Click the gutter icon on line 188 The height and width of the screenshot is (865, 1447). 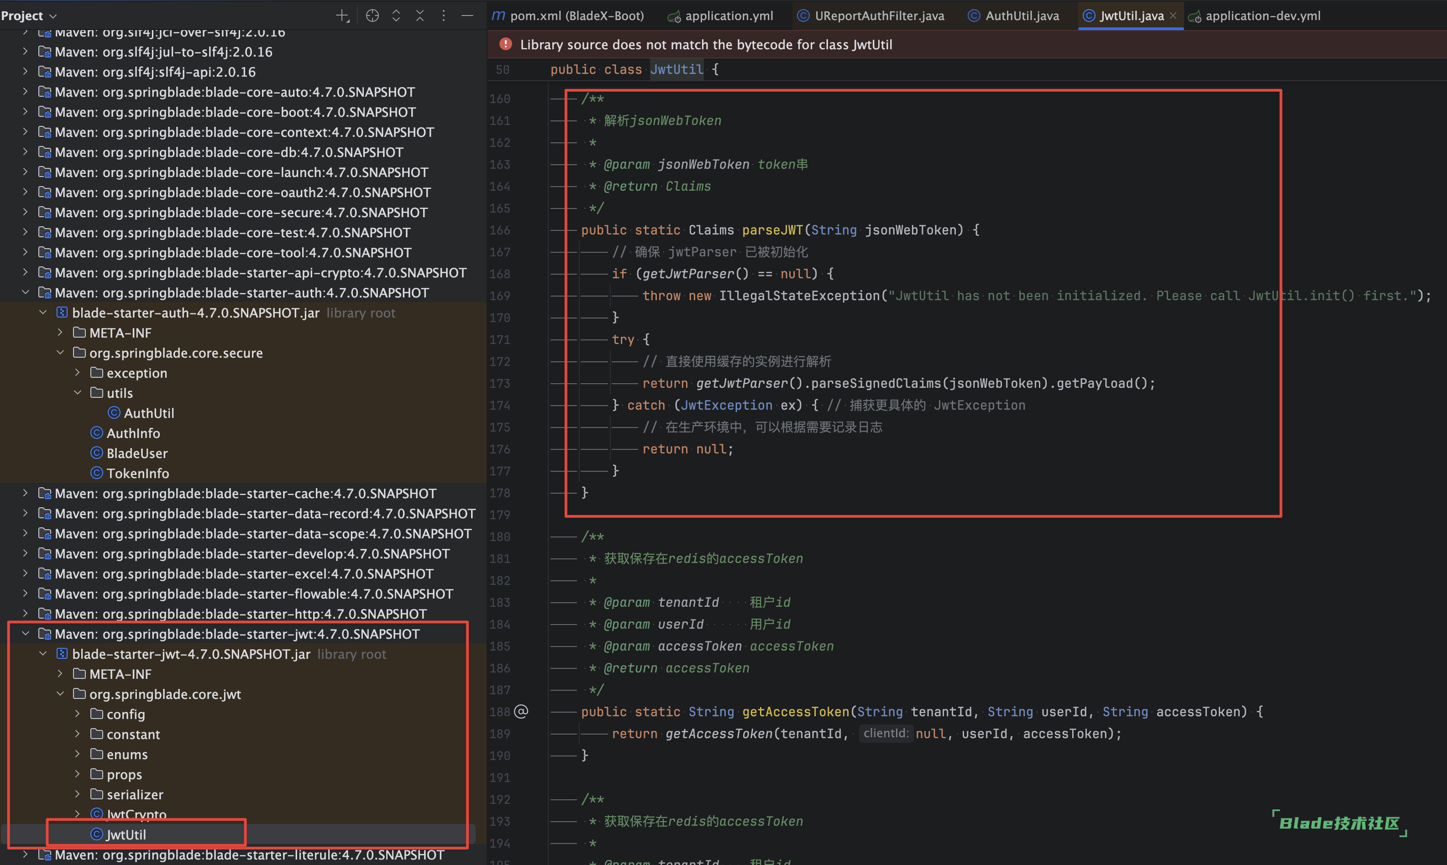(521, 711)
